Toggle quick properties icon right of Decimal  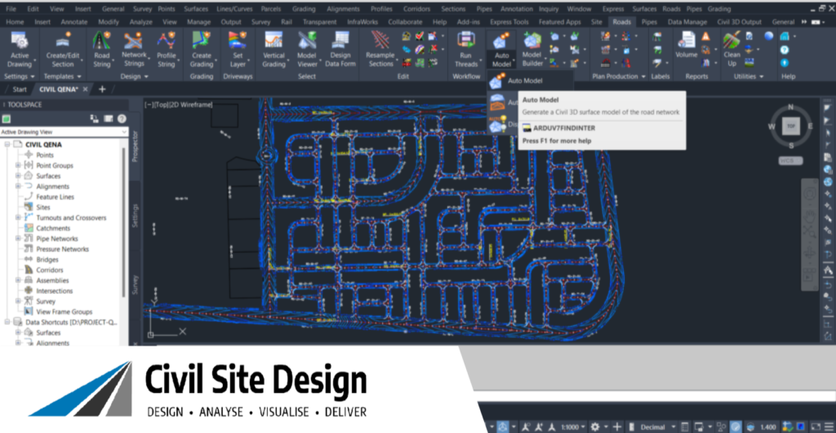coord(685,426)
